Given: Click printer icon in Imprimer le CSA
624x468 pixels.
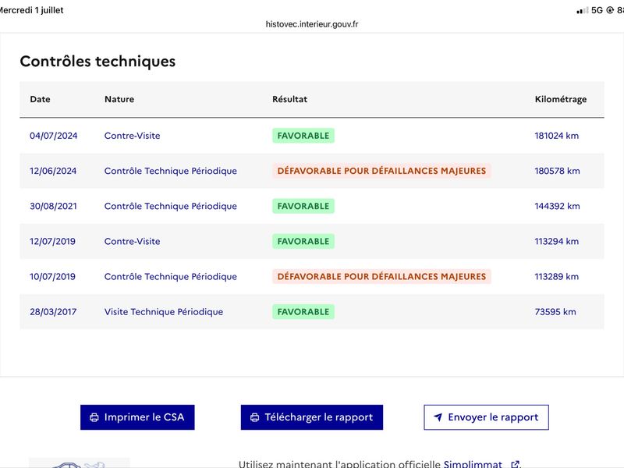Looking at the screenshot, I should coord(94,417).
